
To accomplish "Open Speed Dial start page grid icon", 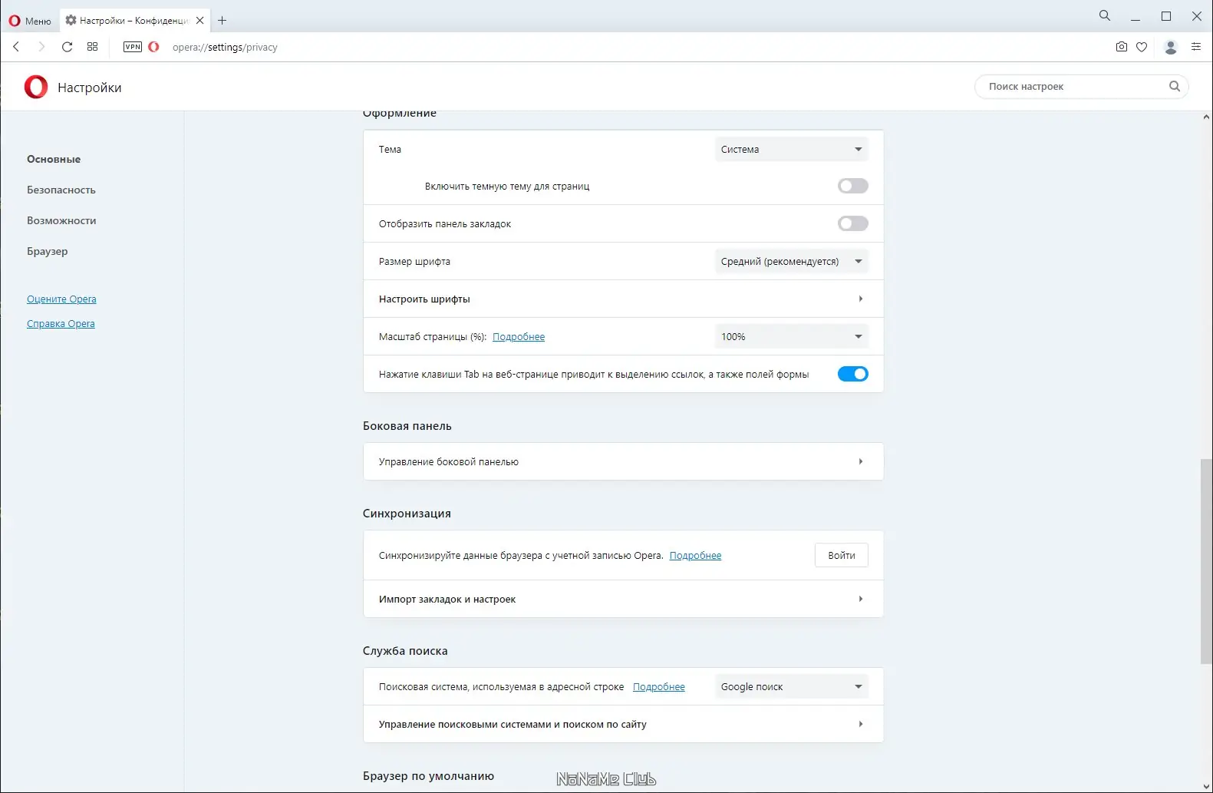I will [93, 47].
